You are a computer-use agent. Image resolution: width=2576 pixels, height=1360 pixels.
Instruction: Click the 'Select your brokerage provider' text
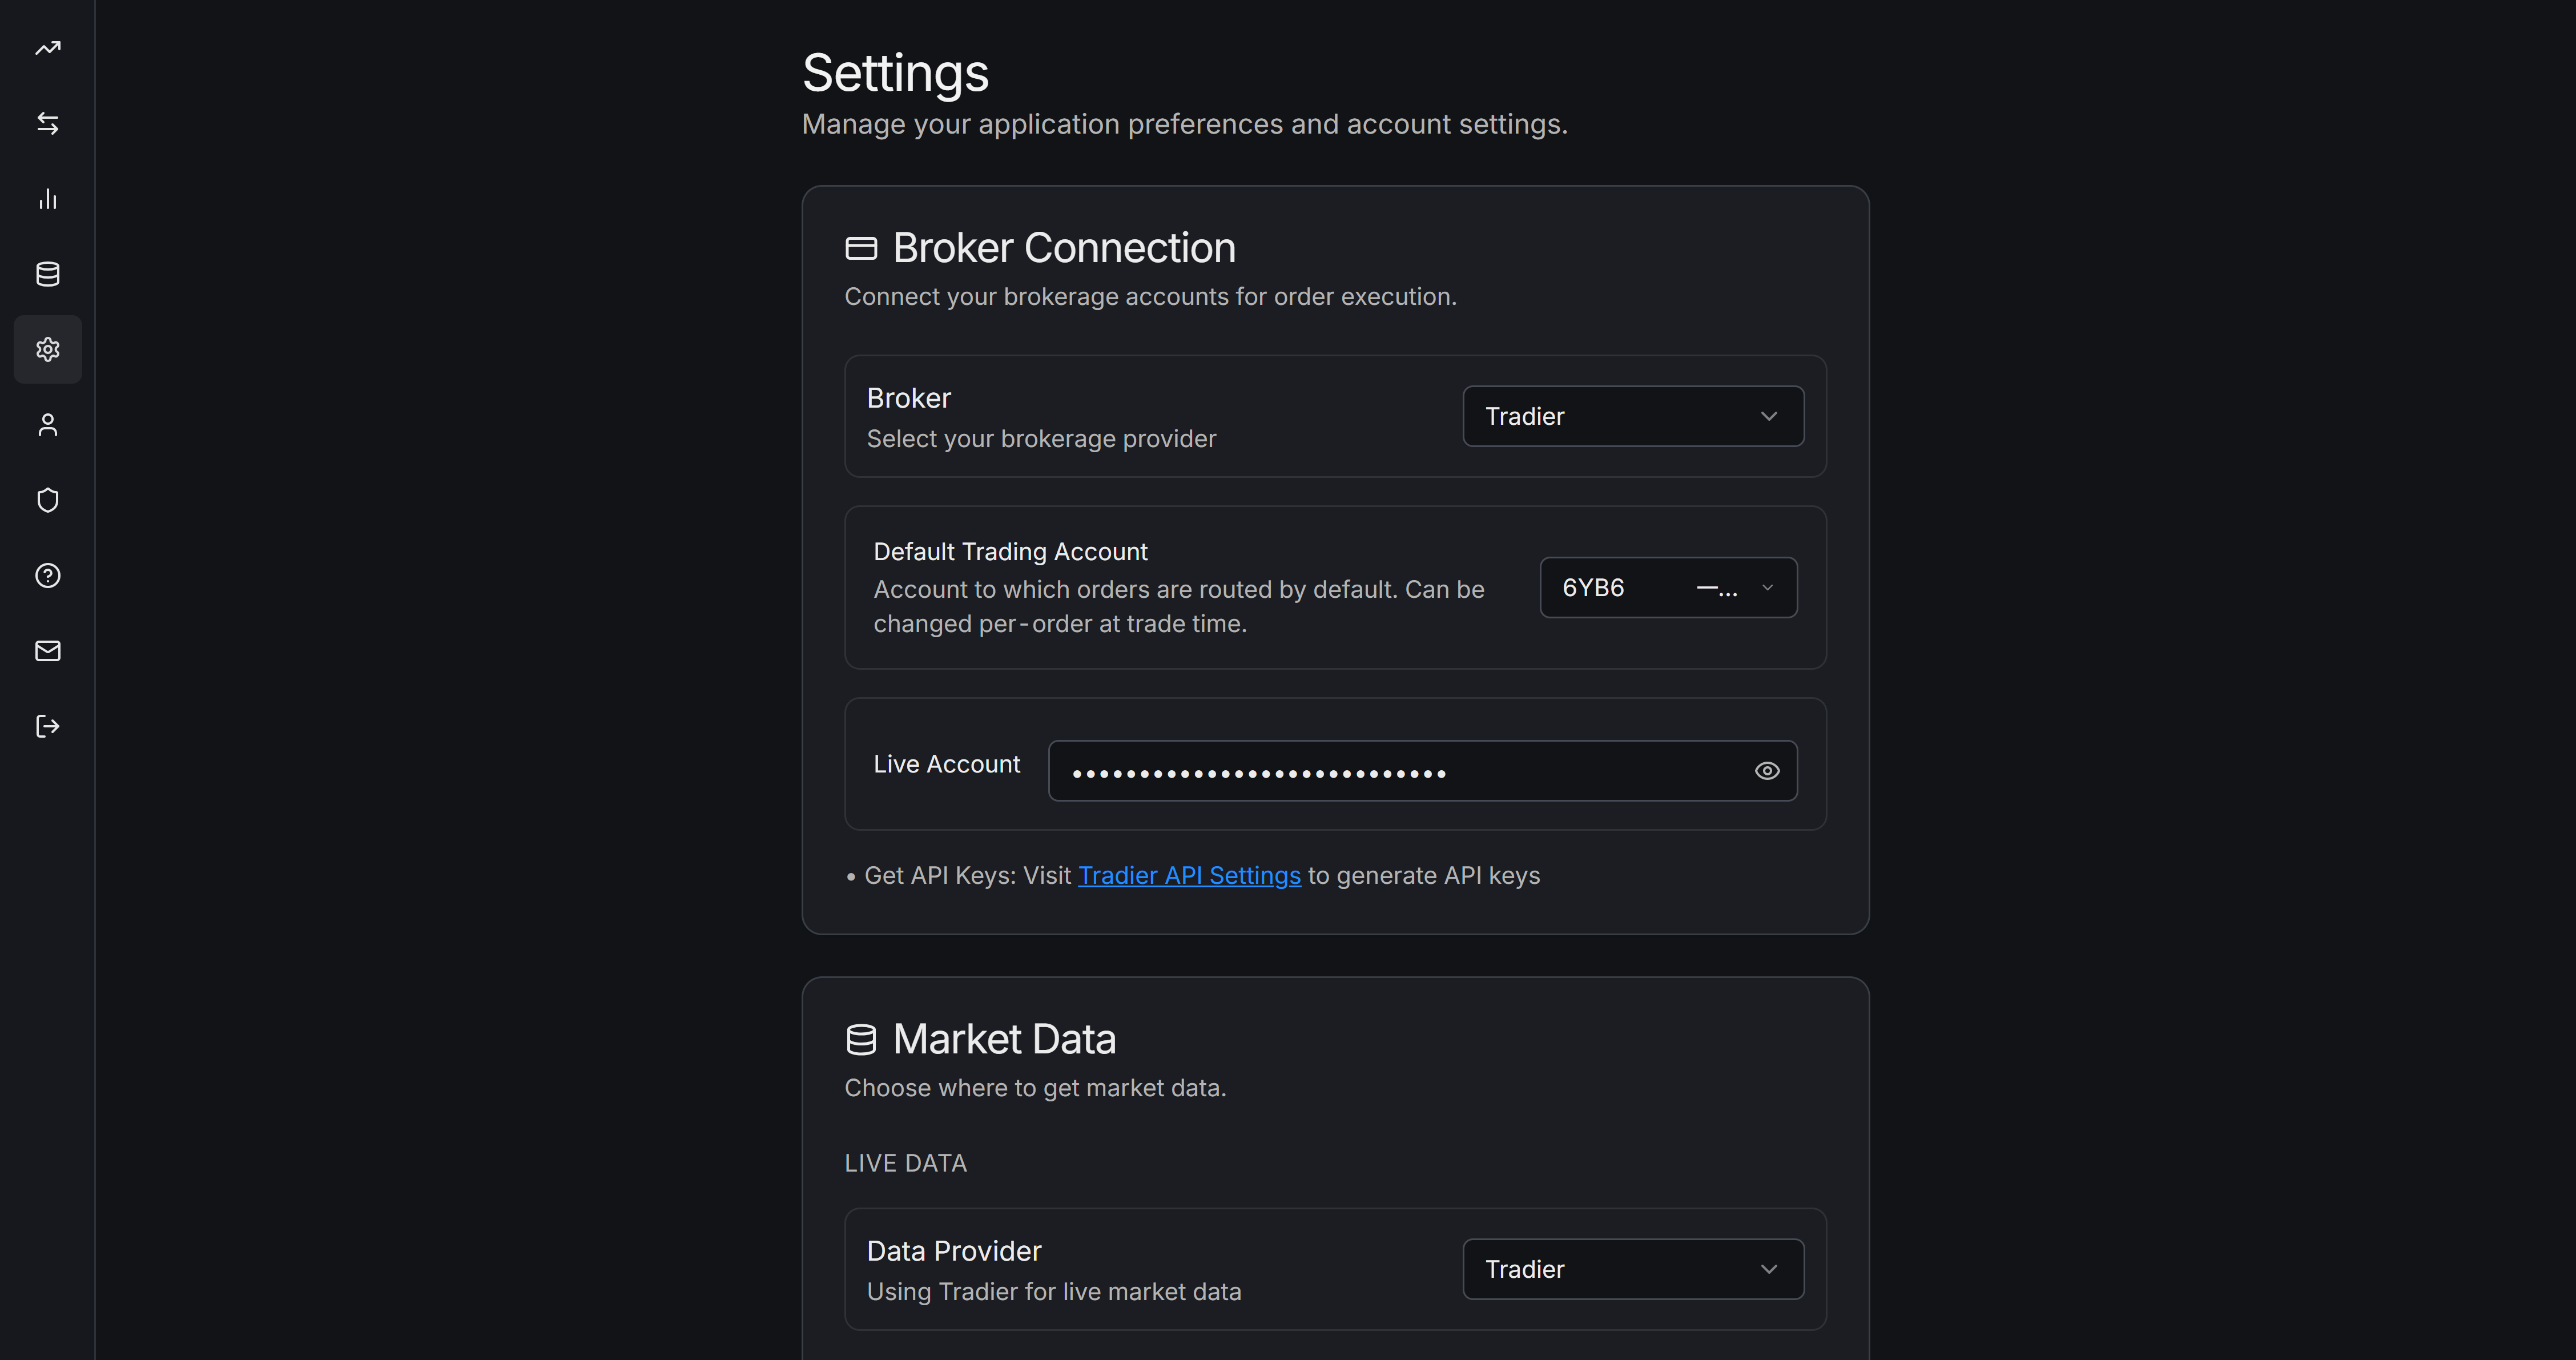pos(1041,439)
